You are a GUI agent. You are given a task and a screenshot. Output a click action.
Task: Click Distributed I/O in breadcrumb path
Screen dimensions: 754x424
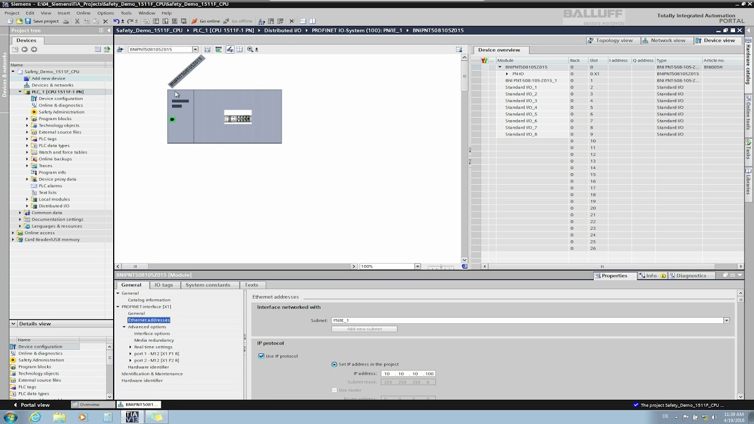click(x=283, y=30)
